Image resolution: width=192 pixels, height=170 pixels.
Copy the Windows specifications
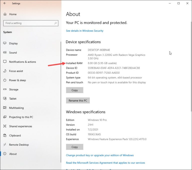coord(74,147)
